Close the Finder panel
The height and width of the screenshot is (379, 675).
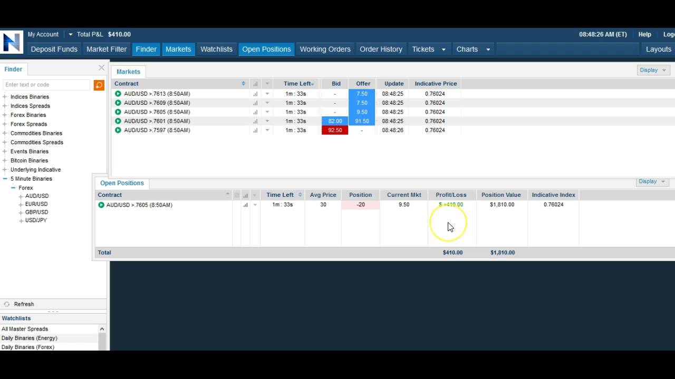[101, 68]
